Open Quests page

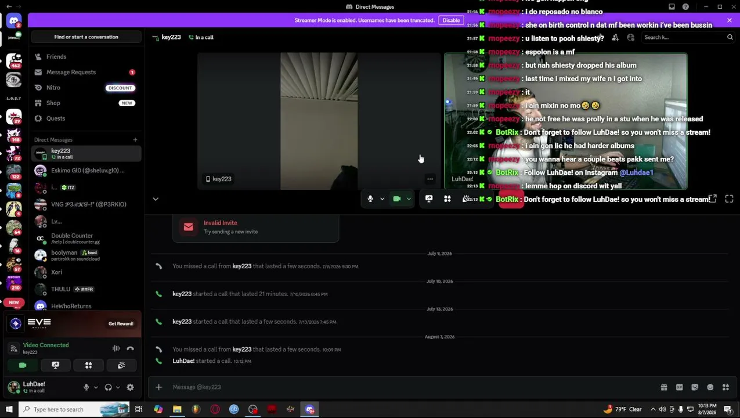coord(86,118)
